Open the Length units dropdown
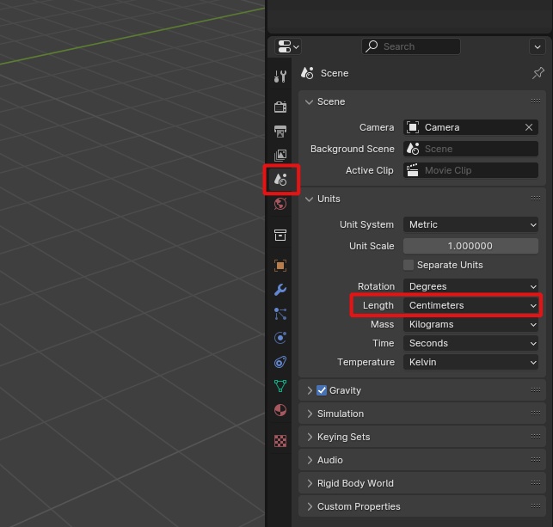This screenshot has height=527, width=553. point(471,305)
